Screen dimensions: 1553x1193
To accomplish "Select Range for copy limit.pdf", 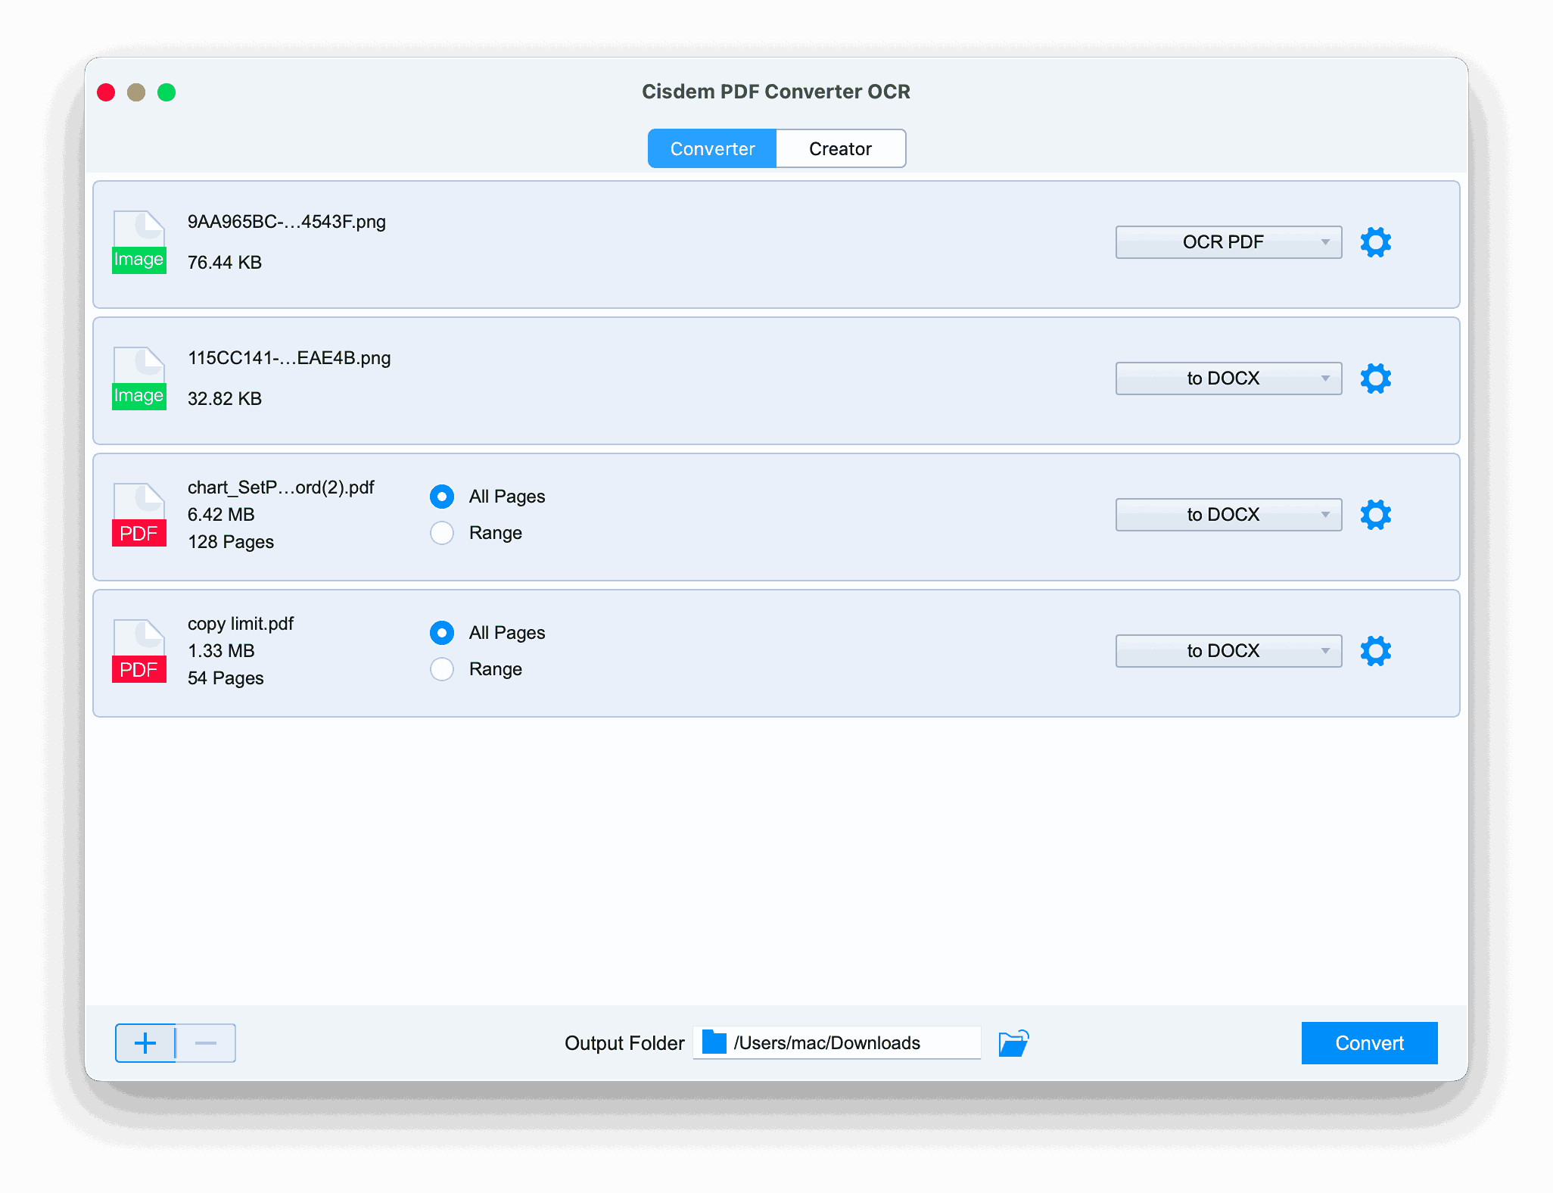I will point(442,669).
